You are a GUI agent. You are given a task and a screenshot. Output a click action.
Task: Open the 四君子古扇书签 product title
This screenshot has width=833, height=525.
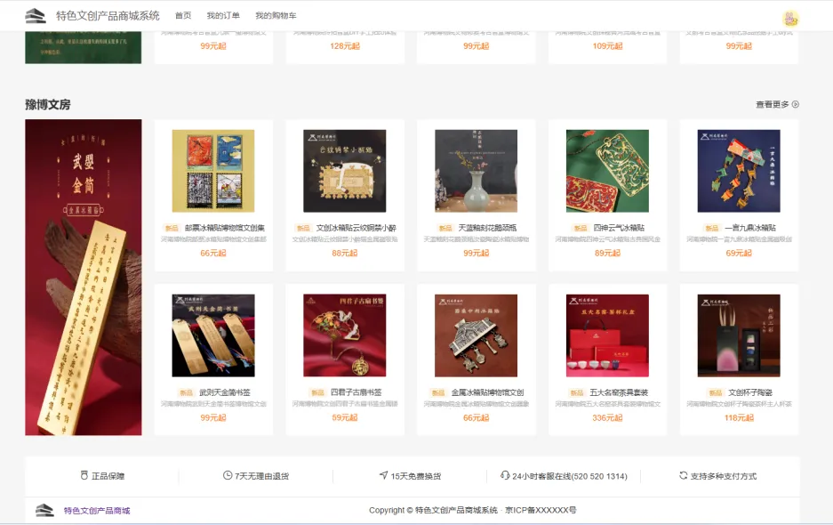(356, 392)
